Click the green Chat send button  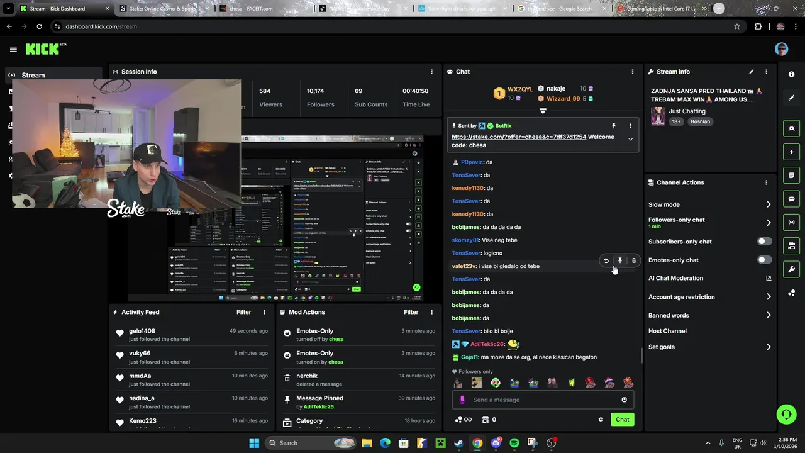coord(622,420)
